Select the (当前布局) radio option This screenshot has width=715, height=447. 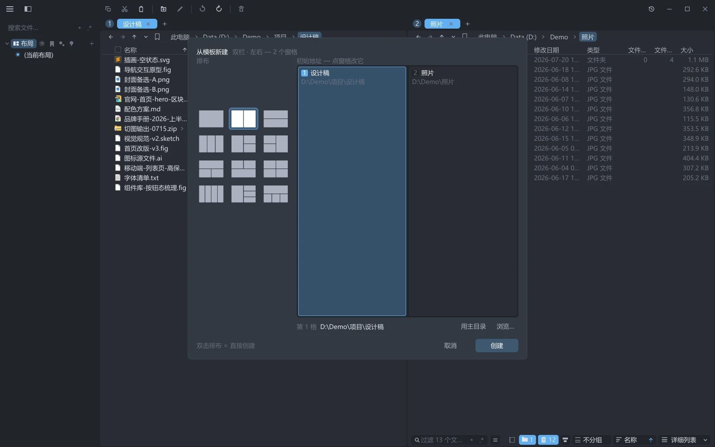[x=18, y=55]
